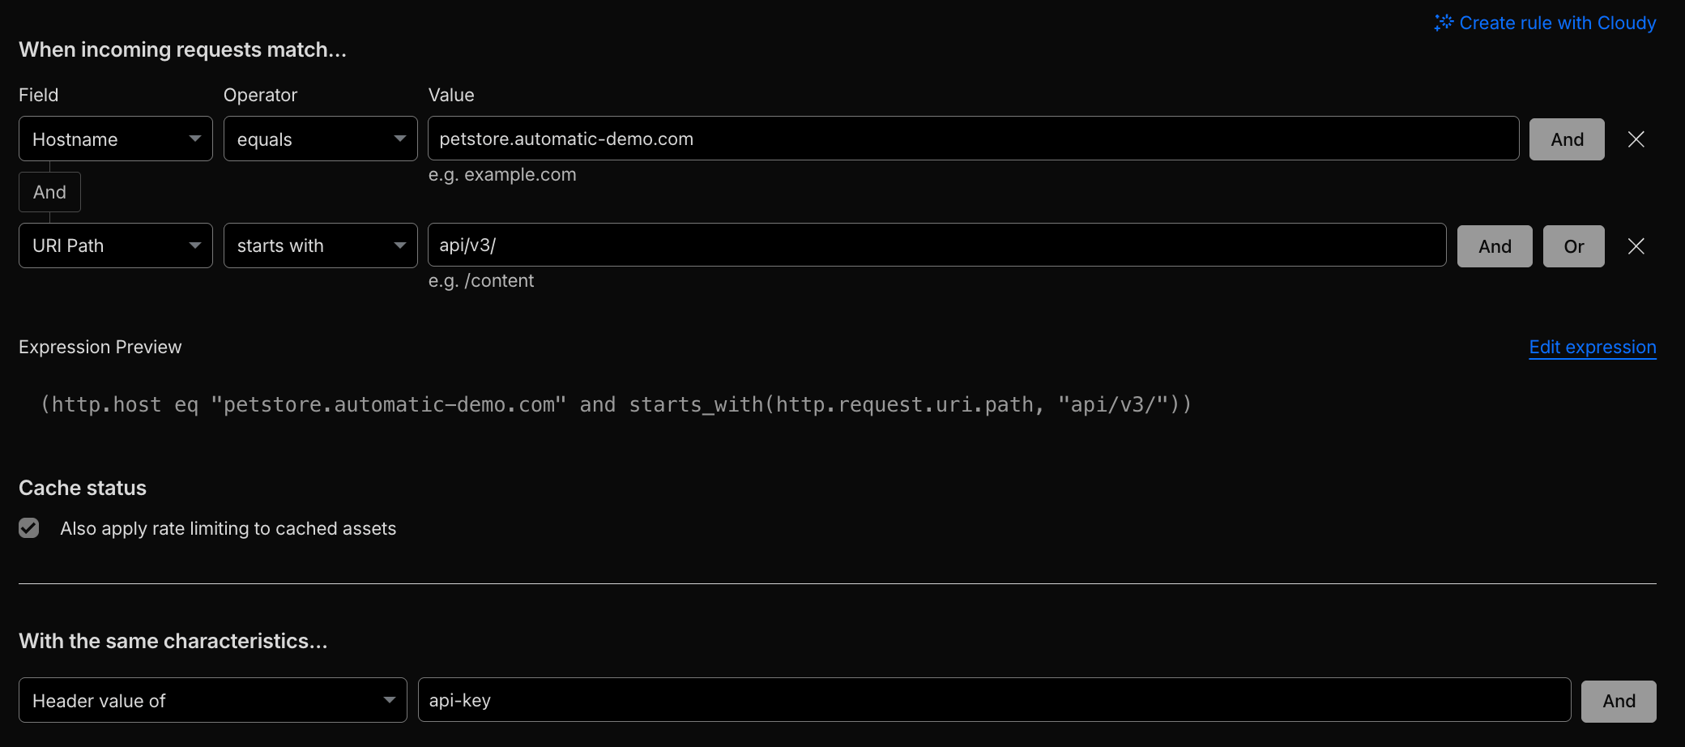Remove the Hostname condition
This screenshot has width=1685, height=747.
(1636, 139)
